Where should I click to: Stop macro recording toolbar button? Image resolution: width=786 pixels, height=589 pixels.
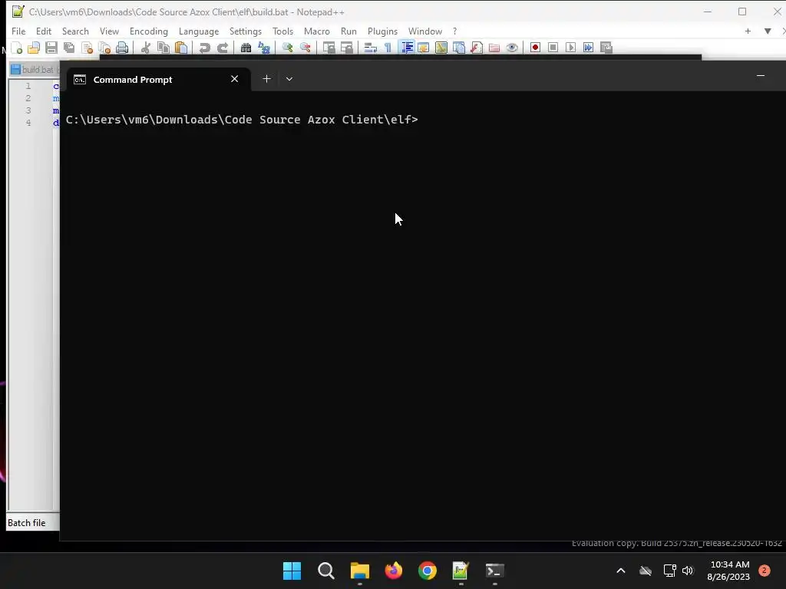click(553, 48)
